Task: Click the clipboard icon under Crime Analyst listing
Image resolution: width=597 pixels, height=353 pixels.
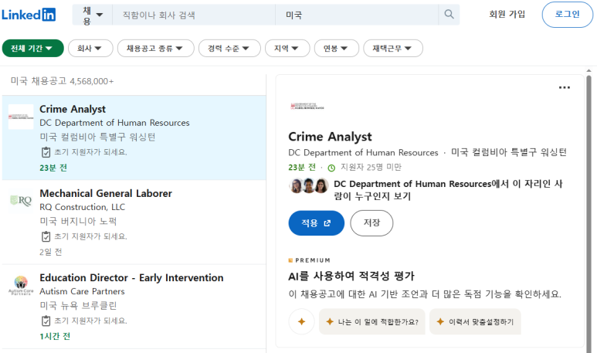Action: (x=46, y=152)
